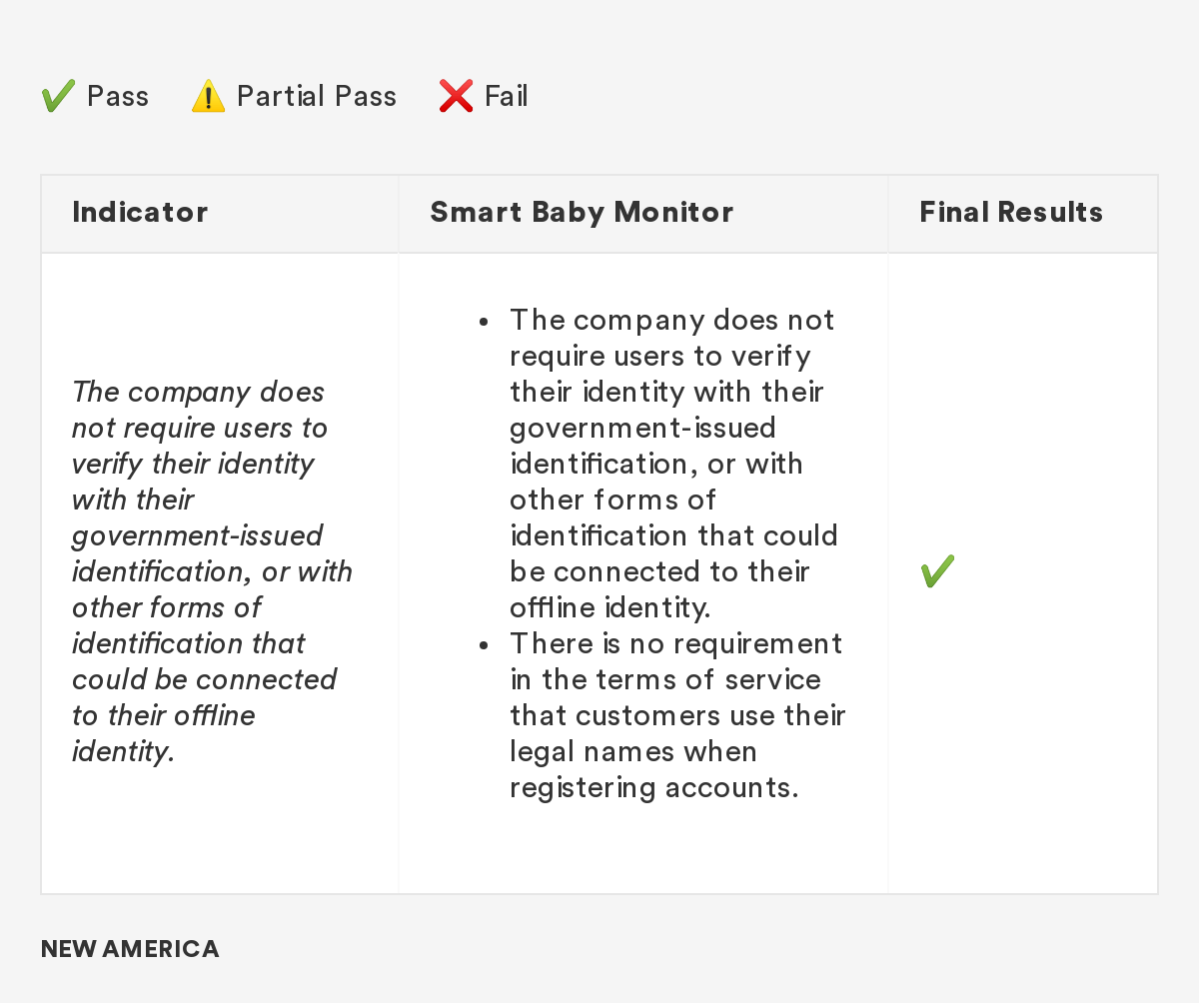Select the "Indicator" column header

click(x=140, y=213)
